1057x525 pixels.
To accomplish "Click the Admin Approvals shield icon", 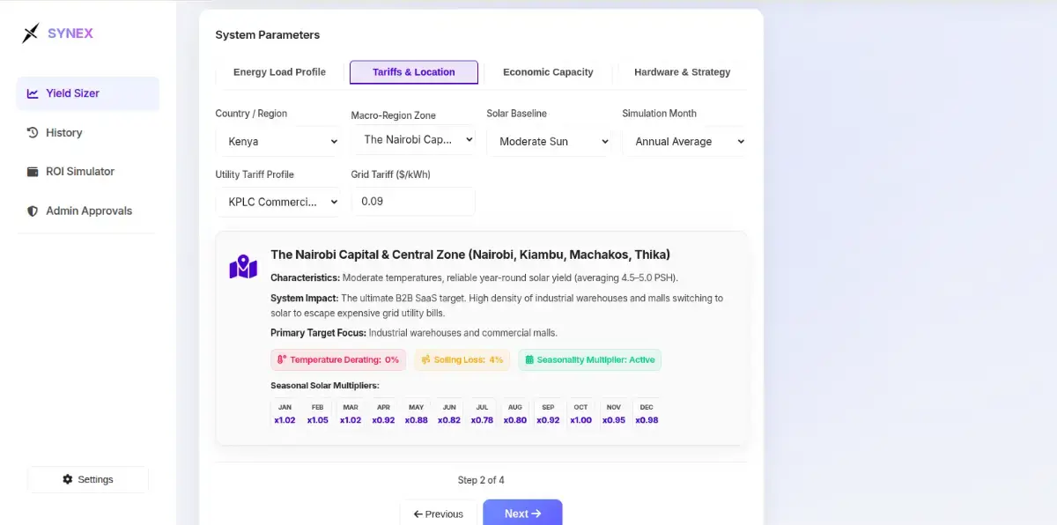I will [x=33, y=211].
